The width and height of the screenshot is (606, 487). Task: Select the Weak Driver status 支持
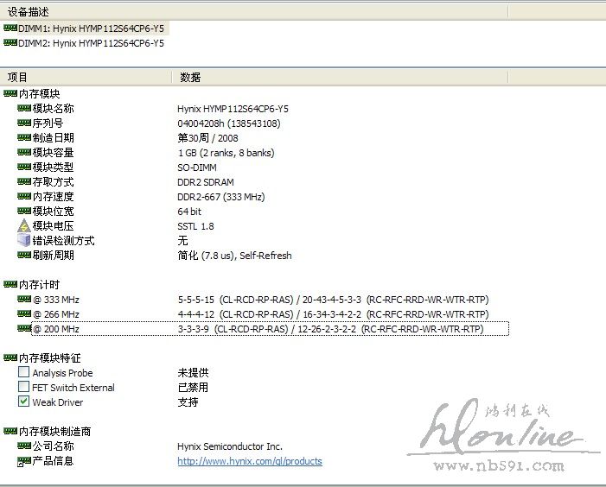coord(188,402)
